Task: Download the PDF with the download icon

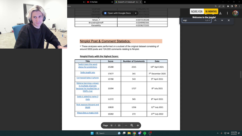Action: (x=220, y=13)
